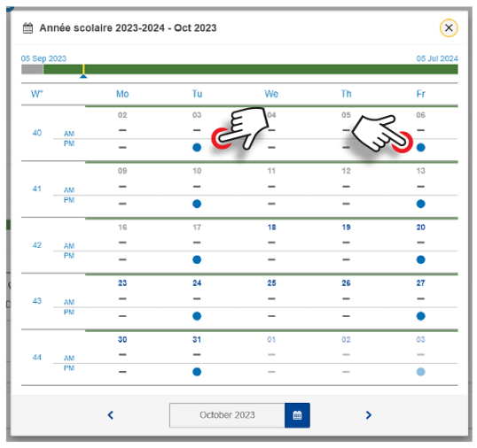Image resolution: width=477 pixels, height=448 pixels.
Task: Click the 05 Jul 2024 end date
Action: (x=437, y=58)
